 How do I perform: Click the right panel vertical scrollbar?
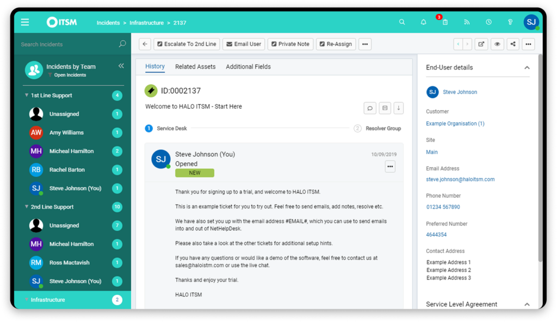[x=540, y=158]
